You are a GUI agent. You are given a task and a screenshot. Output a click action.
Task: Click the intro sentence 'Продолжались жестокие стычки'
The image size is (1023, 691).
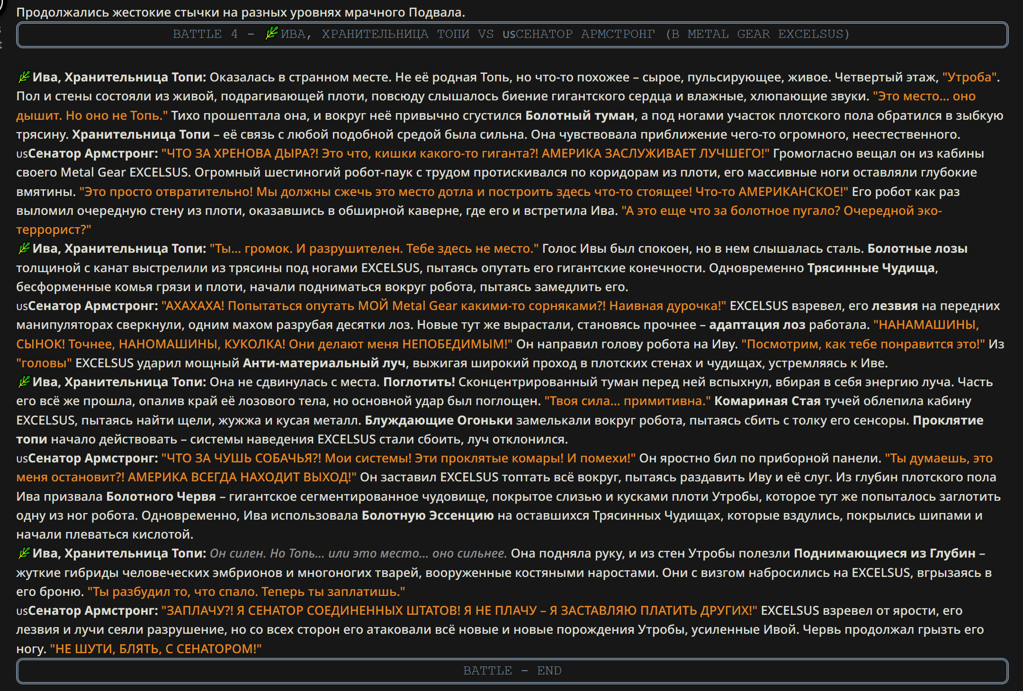tap(241, 12)
